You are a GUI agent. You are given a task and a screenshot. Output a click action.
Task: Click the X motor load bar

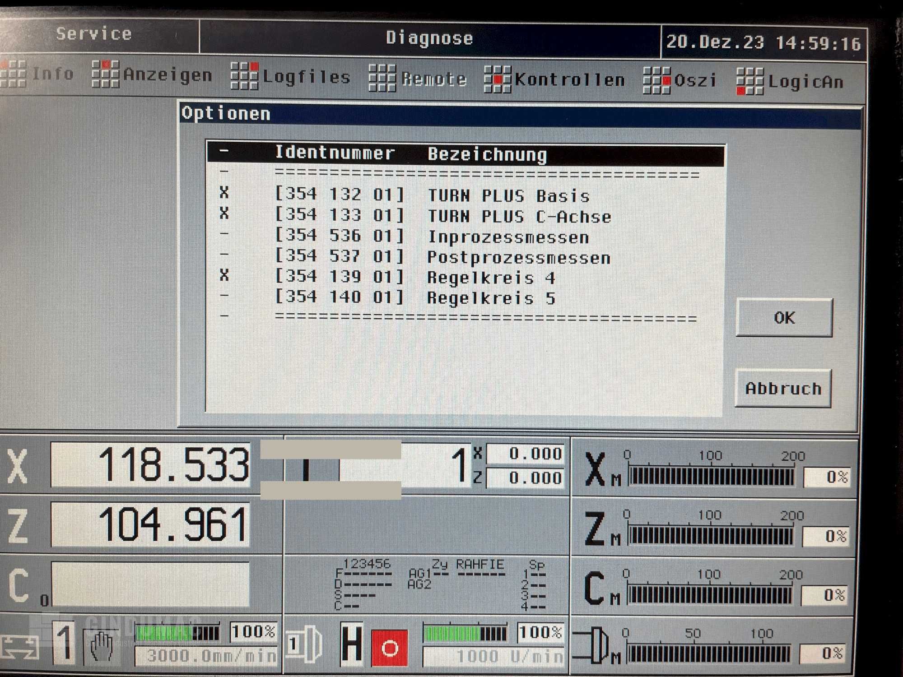[711, 477]
